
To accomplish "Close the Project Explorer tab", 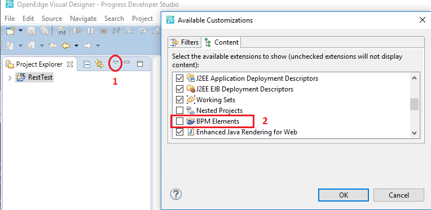I will (70, 64).
